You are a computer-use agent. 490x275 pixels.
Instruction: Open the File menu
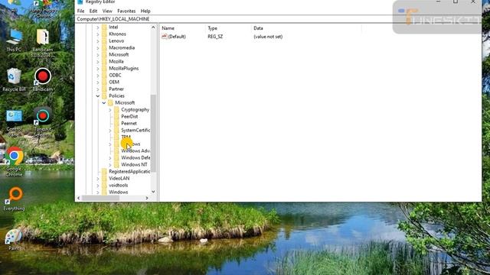click(80, 11)
